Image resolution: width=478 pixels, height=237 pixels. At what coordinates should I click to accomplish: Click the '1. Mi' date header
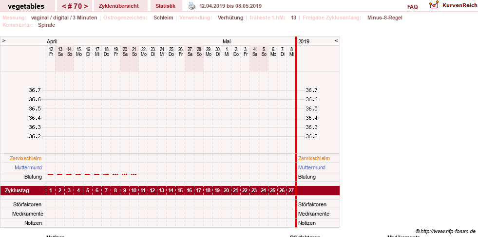[227, 52]
